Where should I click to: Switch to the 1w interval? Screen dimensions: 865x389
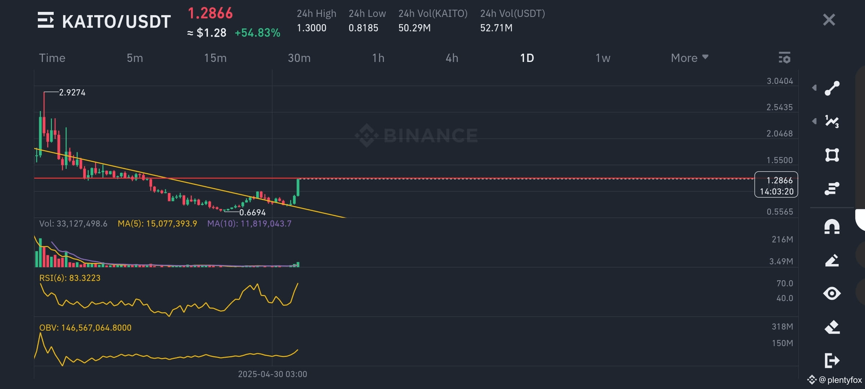[603, 58]
